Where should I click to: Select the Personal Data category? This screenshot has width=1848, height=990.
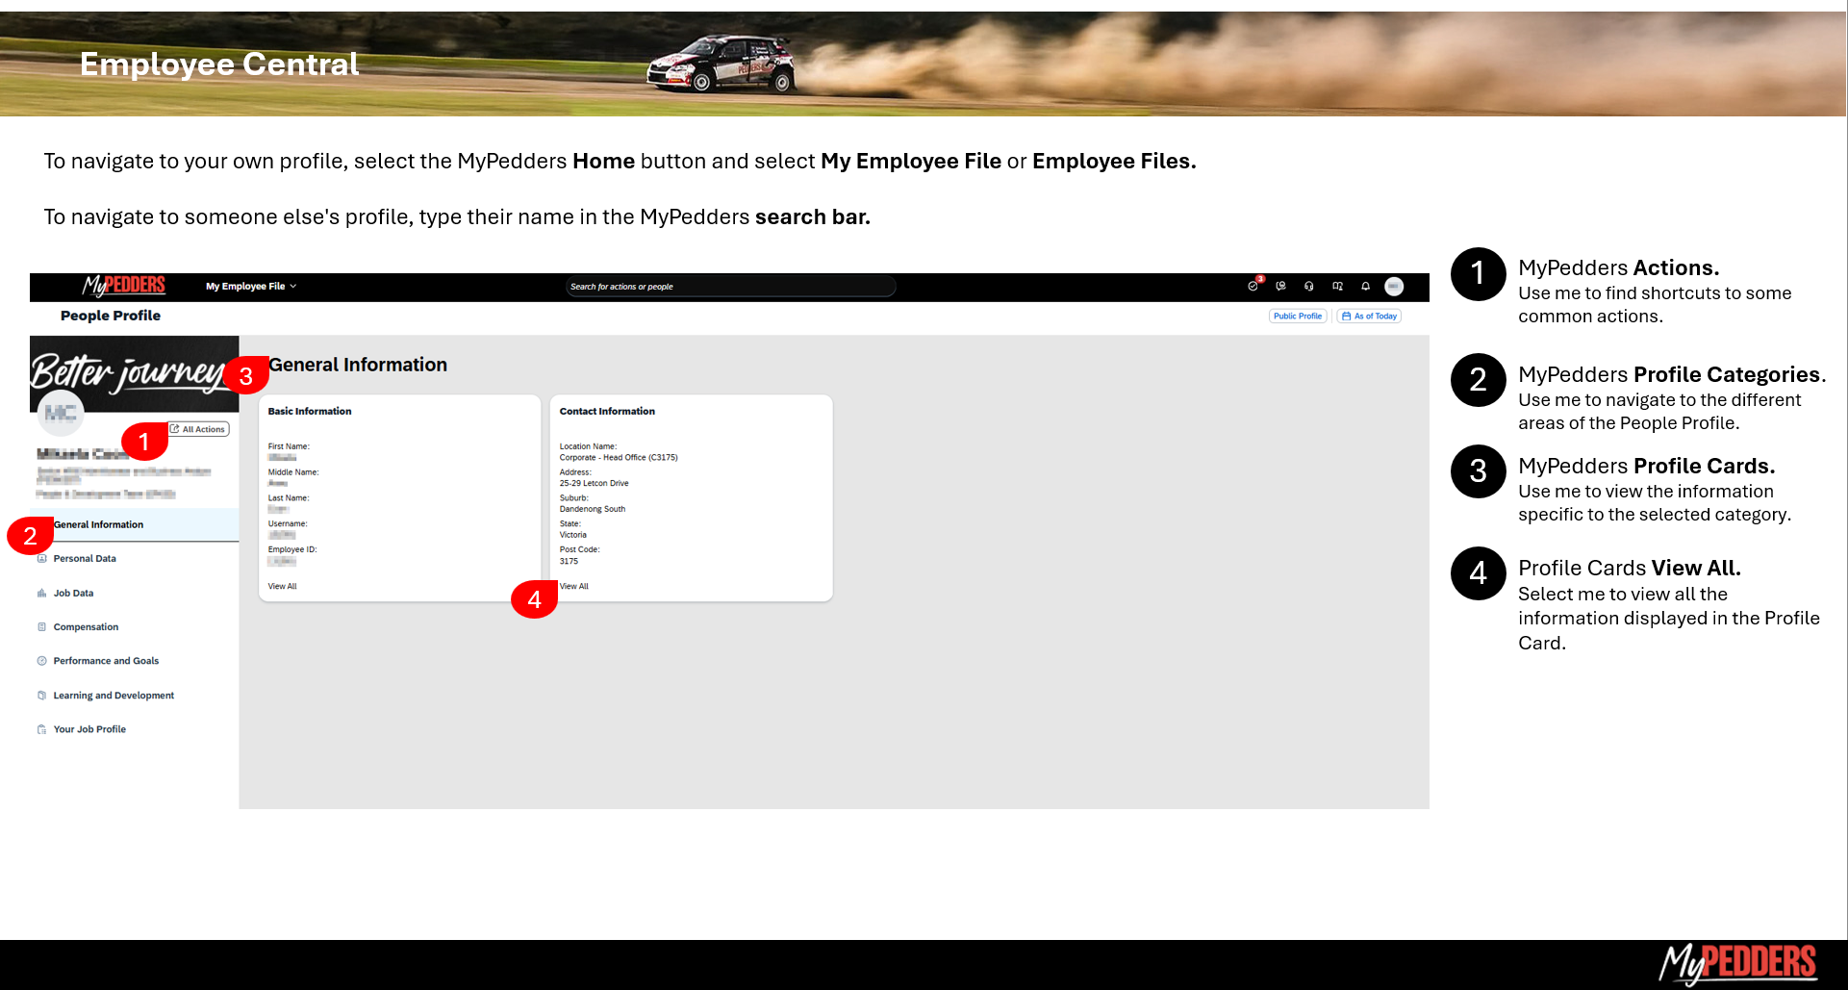point(85,559)
